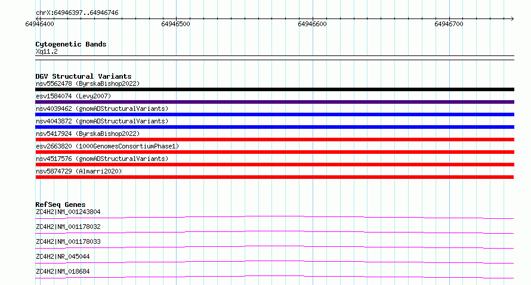Click the magenta line for NR_045044
Image resolution: width=531 pixels, height=285 pixels.
click(x=274, y=262)
